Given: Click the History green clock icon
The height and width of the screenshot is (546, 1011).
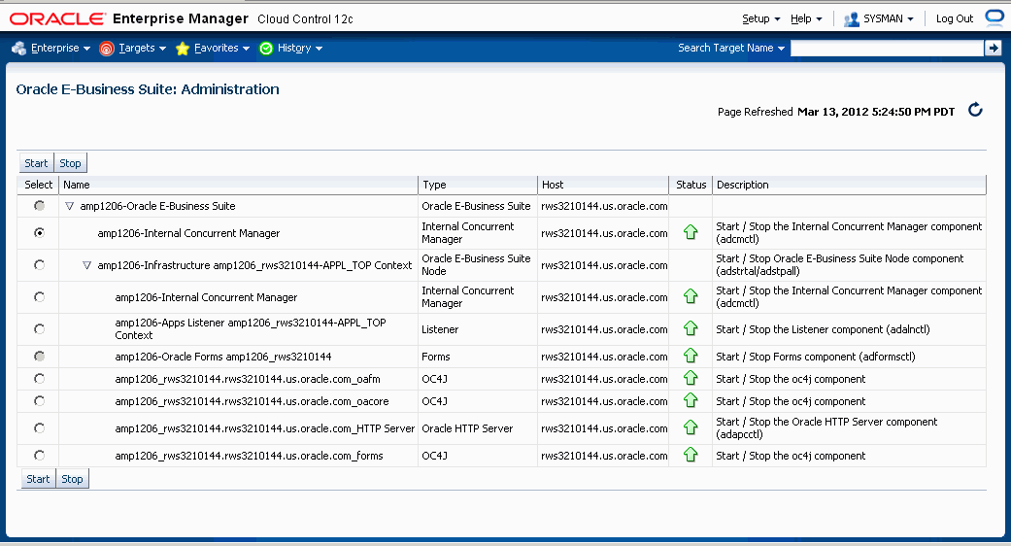Looking at the screenshot, I should click(266, 49).
